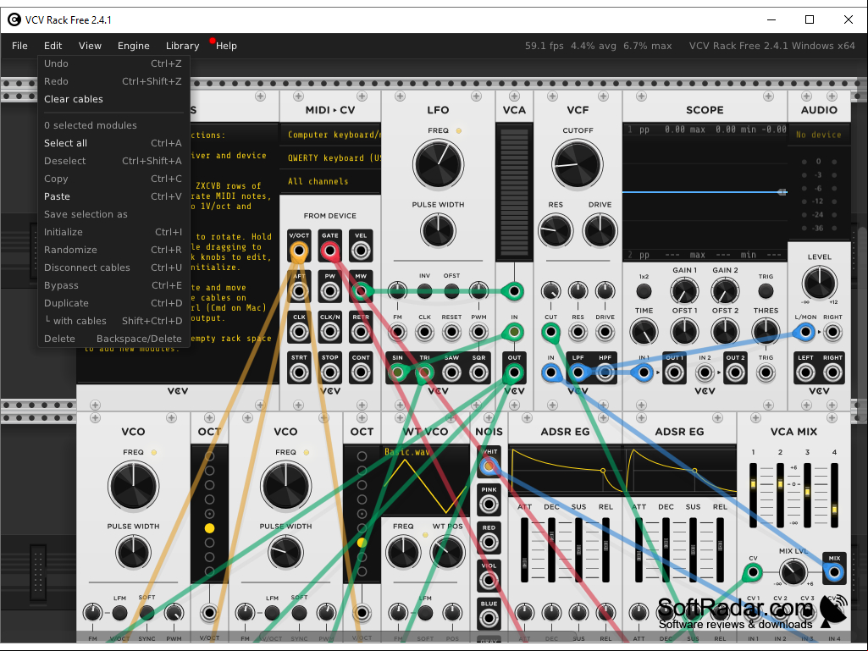Screen dimensions: 868x651
Task: Open the Basic.wav wavetable display on WT VCO
Action: click(x=425, y=481)
